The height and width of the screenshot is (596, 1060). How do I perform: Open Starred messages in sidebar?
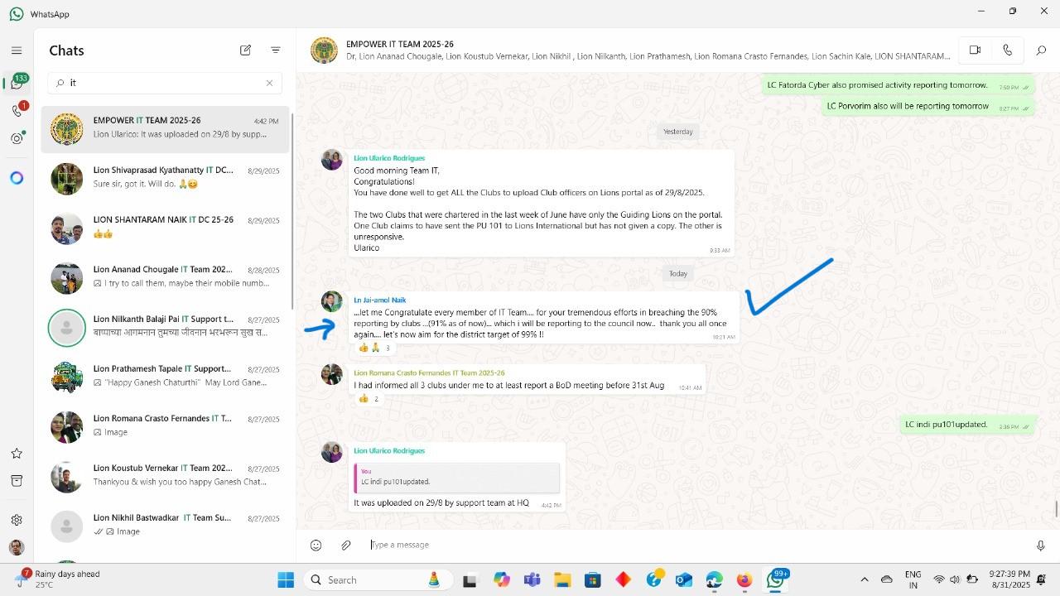coord(17,454)
